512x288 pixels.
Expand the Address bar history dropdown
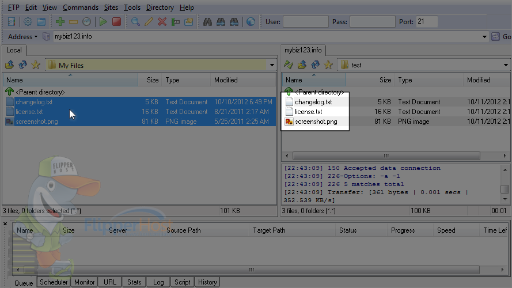pos(484,36)
